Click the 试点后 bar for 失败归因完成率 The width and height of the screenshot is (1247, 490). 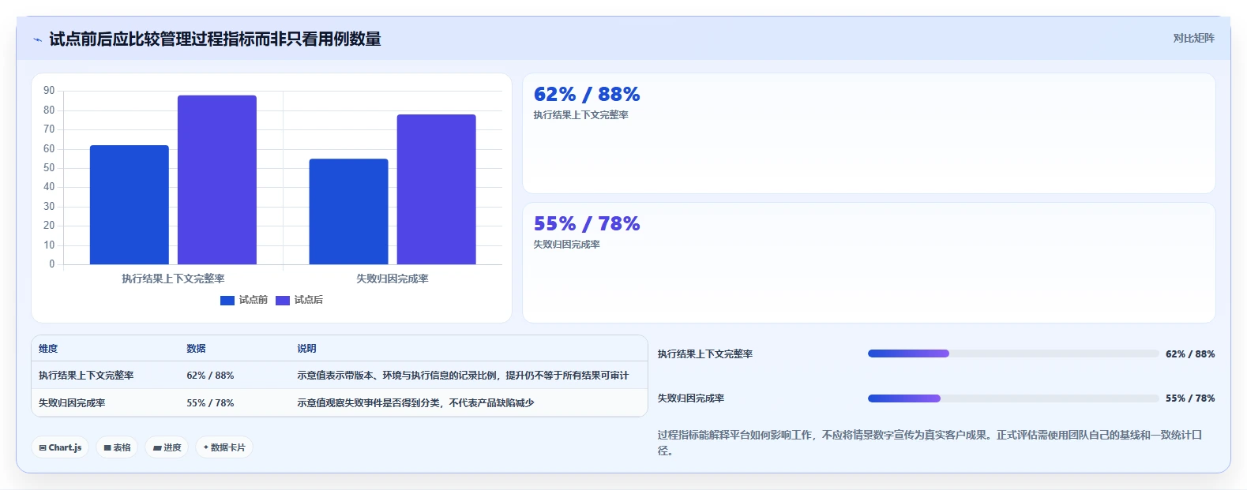coord(436,189)
